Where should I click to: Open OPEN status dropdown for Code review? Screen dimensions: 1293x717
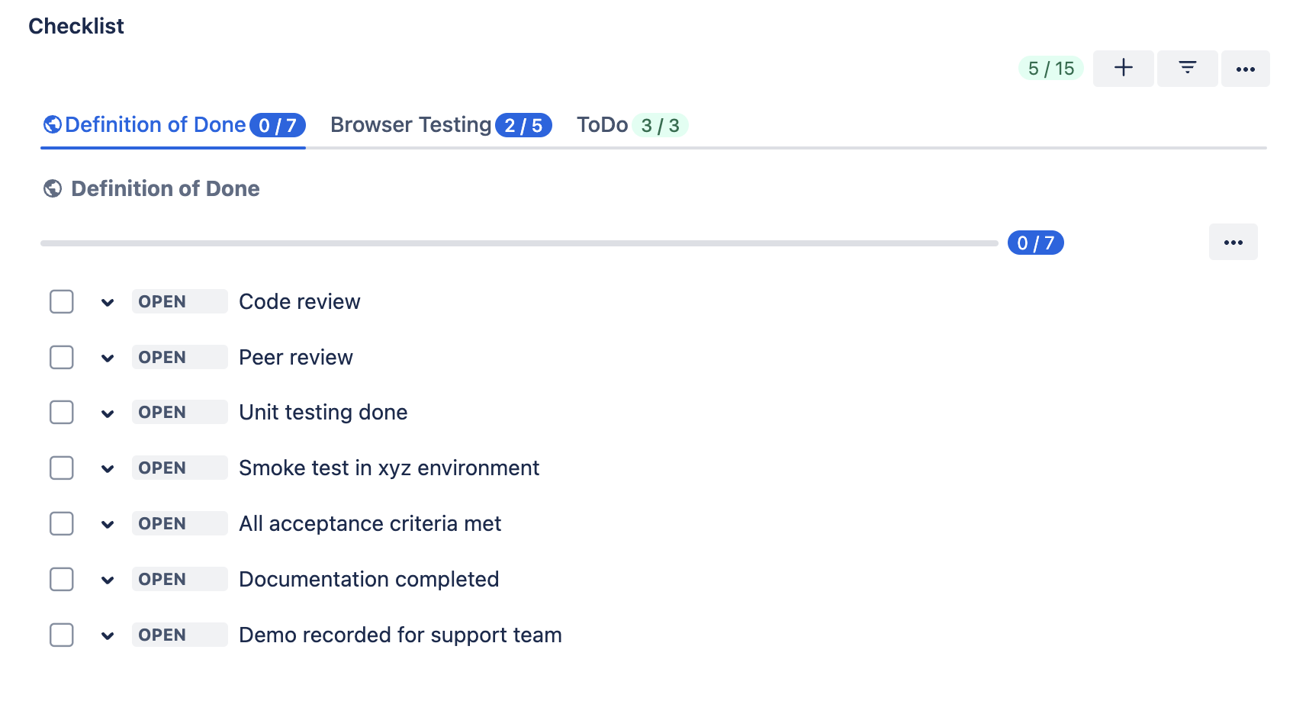179,301
